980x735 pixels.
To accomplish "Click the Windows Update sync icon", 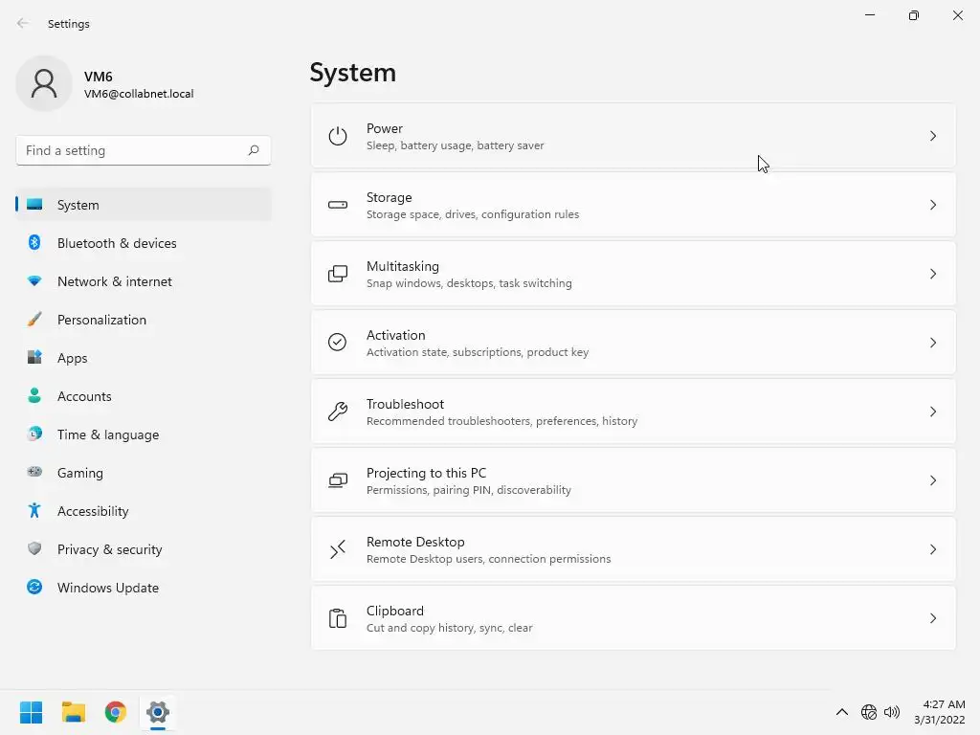I will tap(34, 587).
